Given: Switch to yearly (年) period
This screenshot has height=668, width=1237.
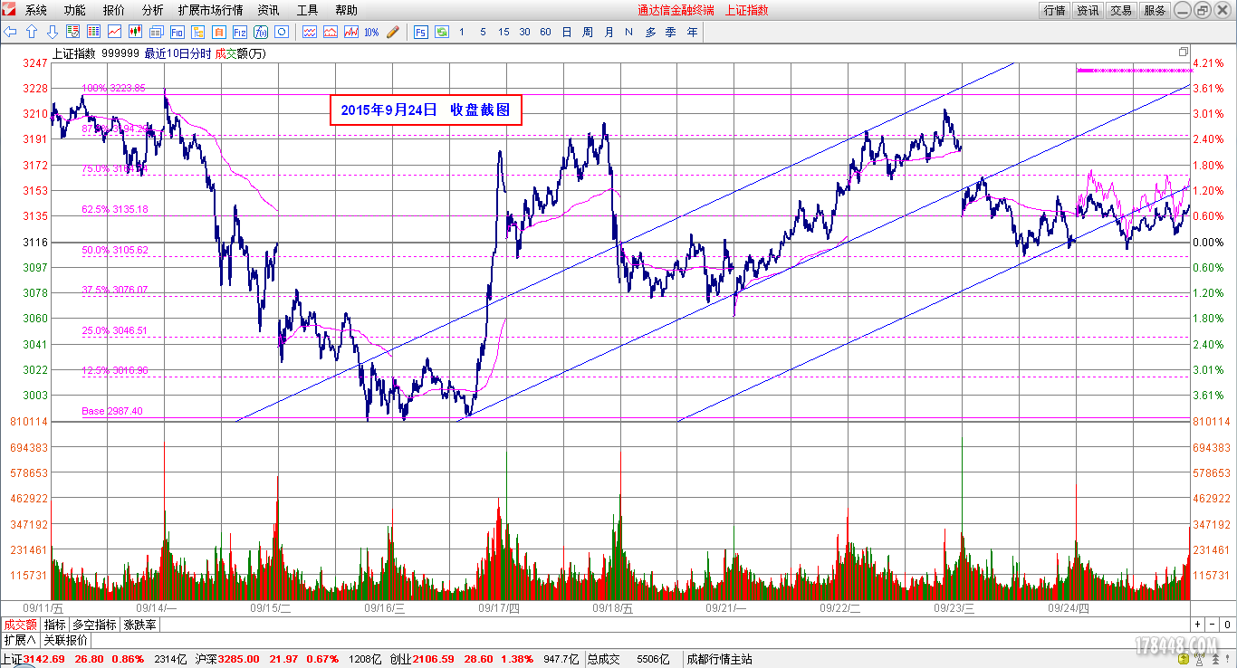Looking at the screenshot, I should pos(693,32).
